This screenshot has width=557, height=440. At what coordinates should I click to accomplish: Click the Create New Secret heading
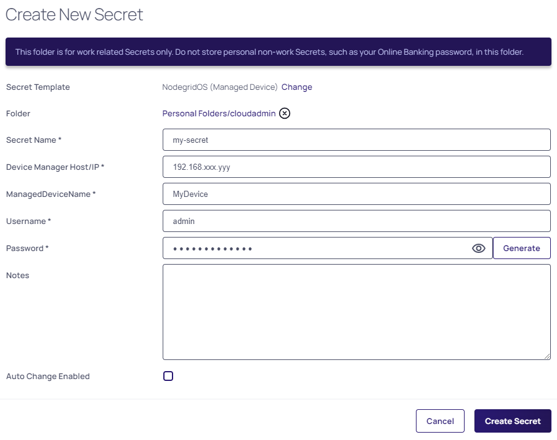click(x=74, y=15)
